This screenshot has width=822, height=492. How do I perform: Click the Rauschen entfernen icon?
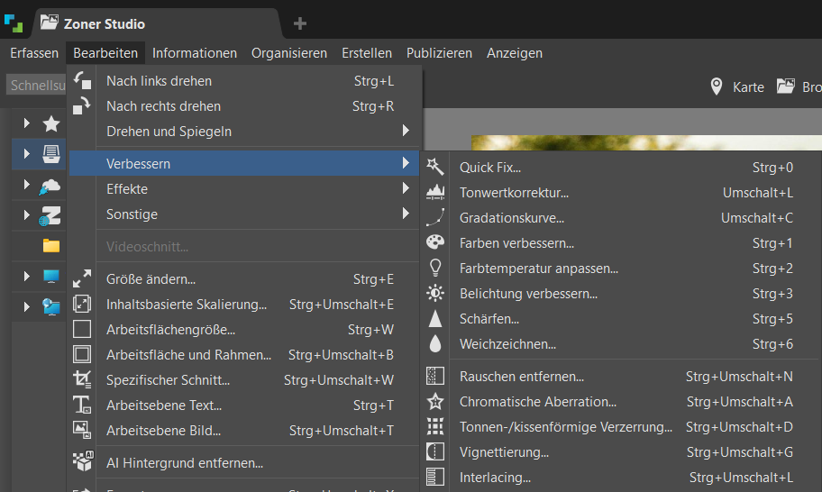click(x=435, y=376)
